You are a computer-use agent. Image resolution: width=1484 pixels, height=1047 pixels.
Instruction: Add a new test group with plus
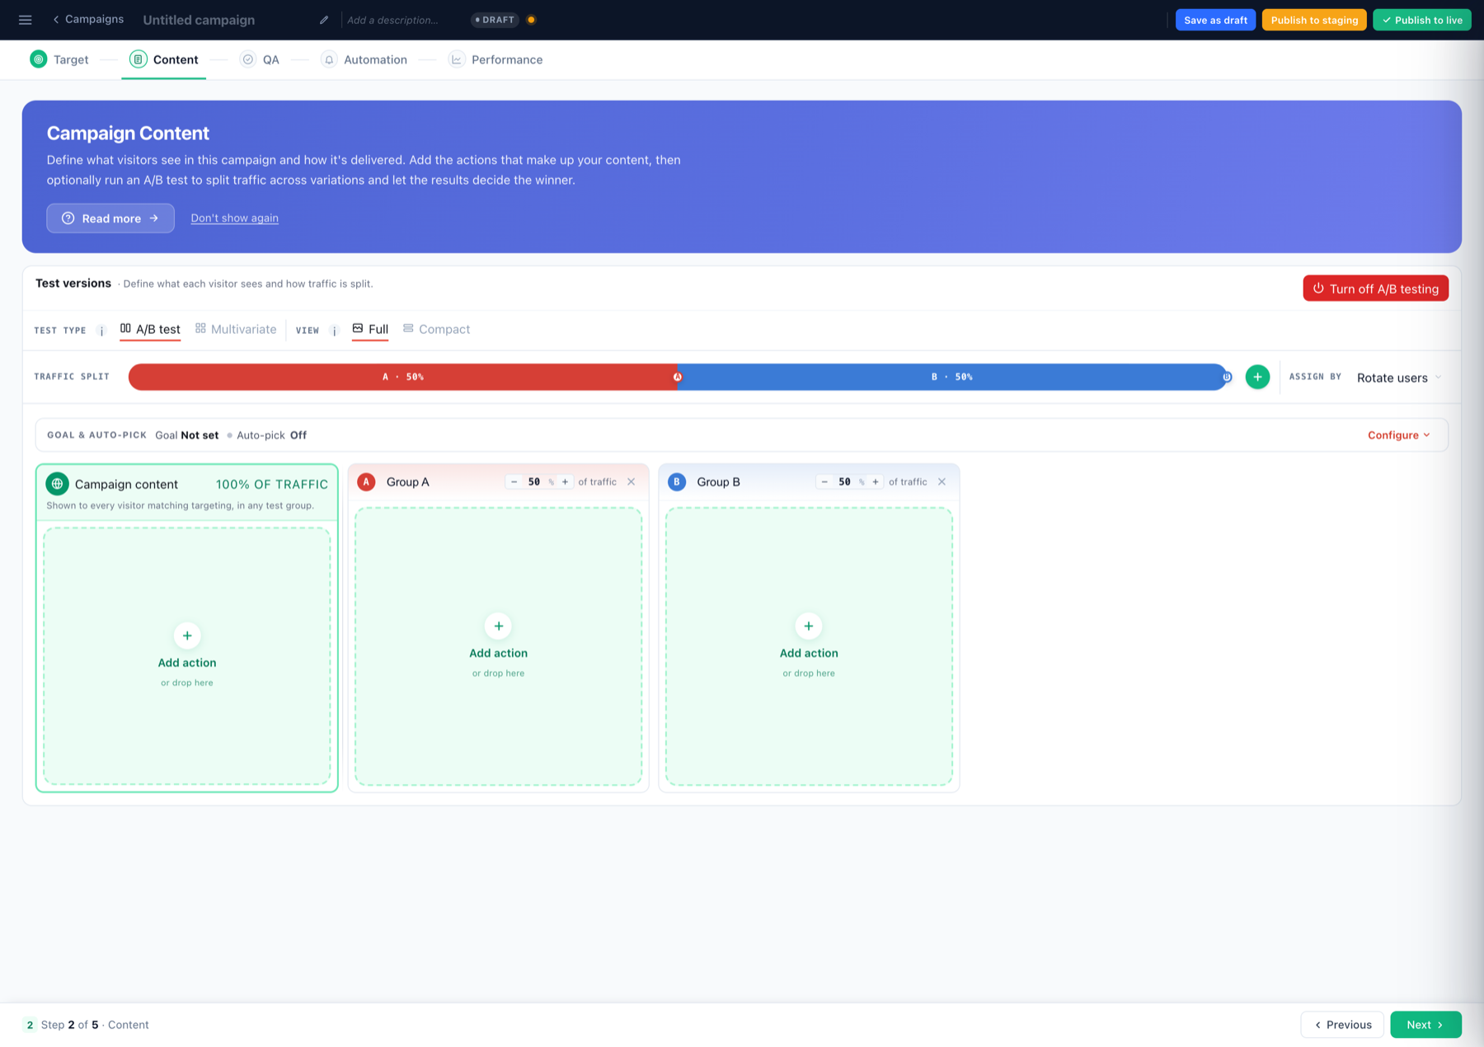point(1257,377)
